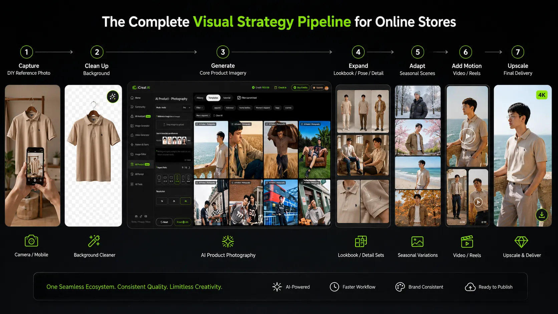Open All Tools in the sidebar
The height and width of the screenshot is (314, 558).
[x=137, y=184]
